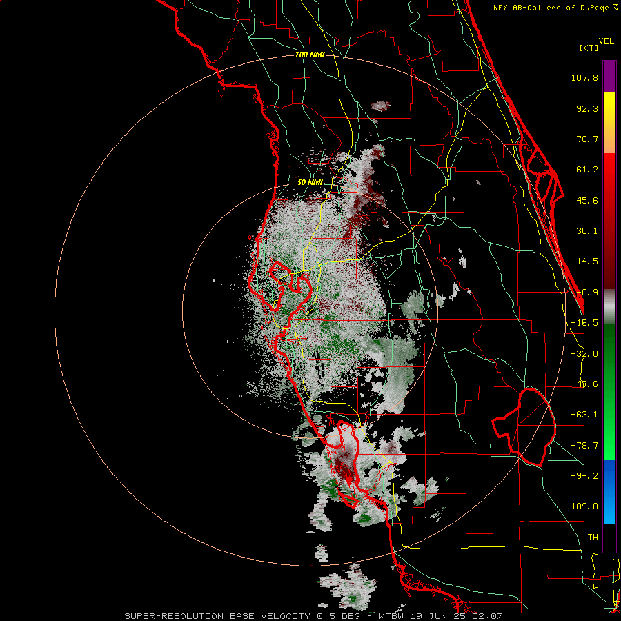
Task: Select the -94.2 scale label
Action: [584, 475]
